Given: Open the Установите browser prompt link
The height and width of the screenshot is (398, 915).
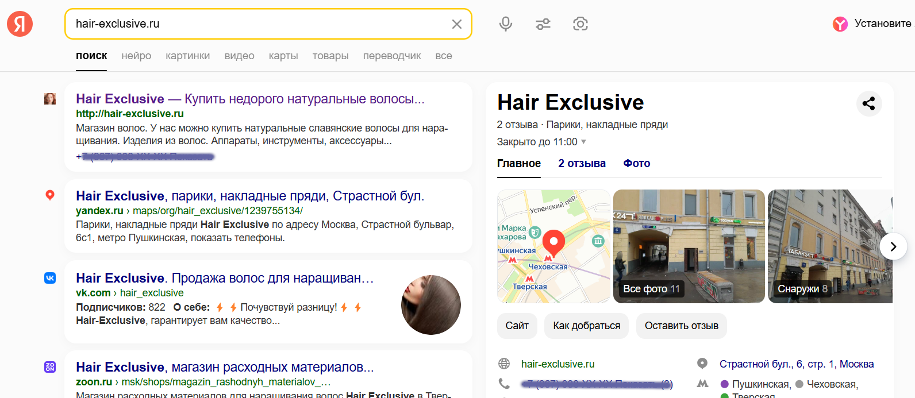Looking at the screenshot, I should click(883, 24).
